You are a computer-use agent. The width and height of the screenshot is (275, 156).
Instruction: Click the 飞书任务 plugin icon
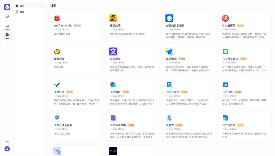(57, 85)
